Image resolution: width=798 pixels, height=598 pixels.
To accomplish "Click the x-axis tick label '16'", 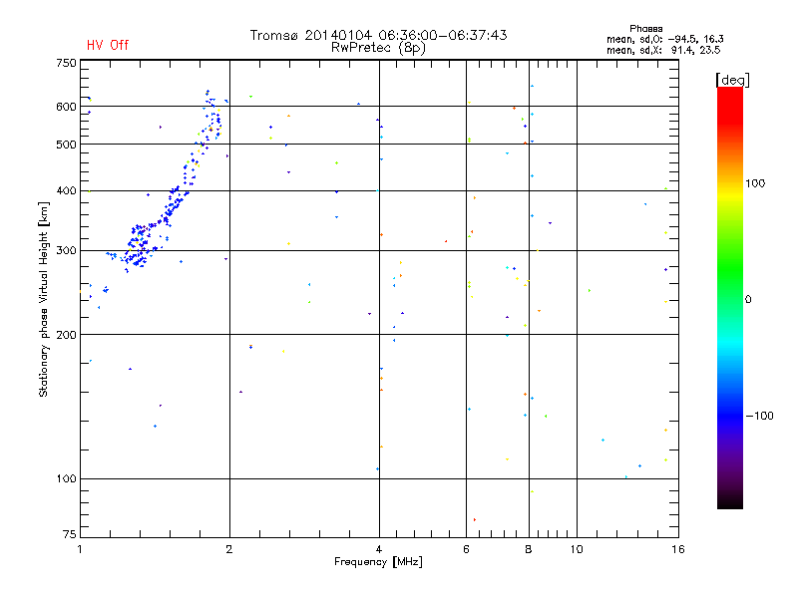I will click(x=678, y=549).
